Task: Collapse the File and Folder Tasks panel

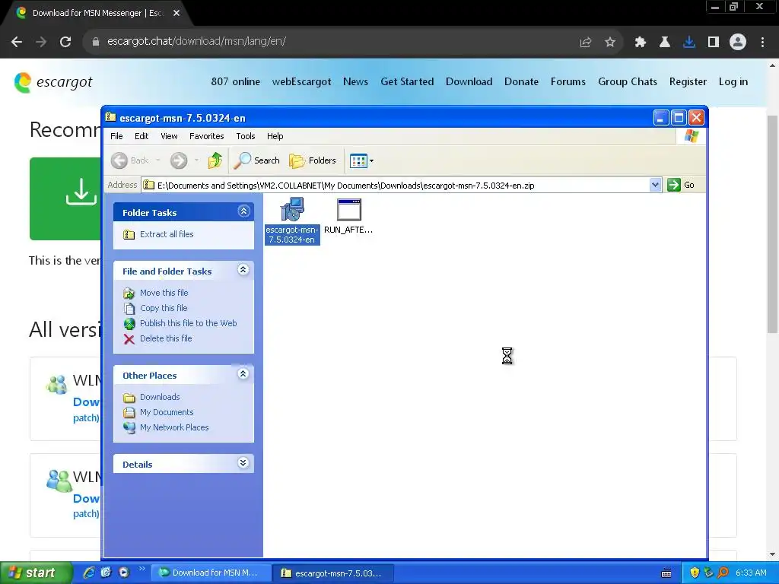Action: (x=243, y=270)
